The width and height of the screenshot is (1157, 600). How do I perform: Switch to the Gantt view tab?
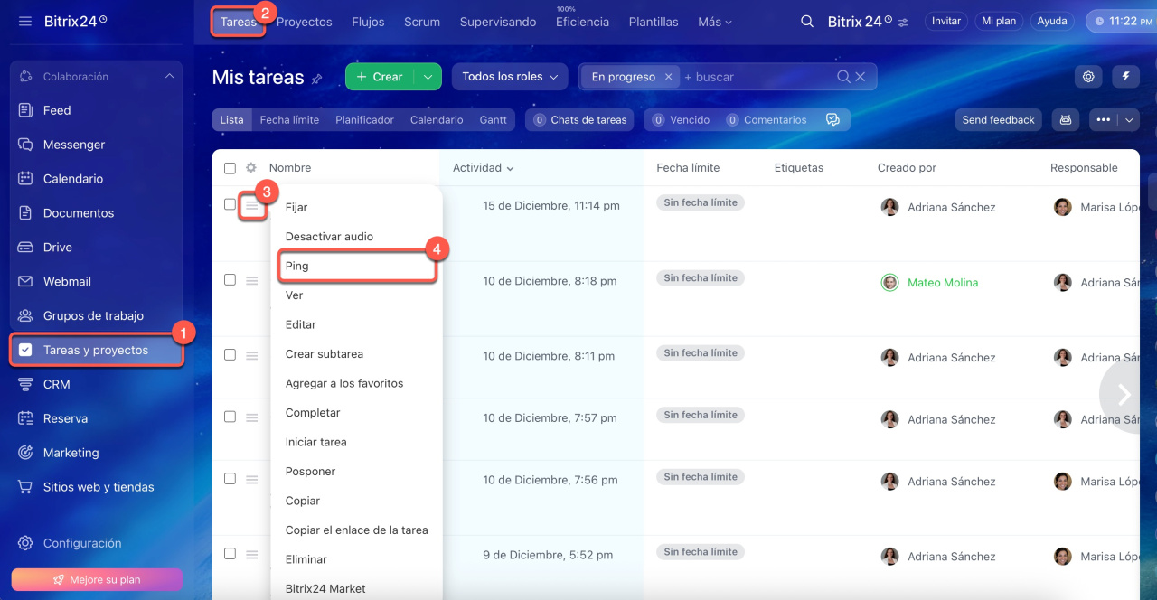pyautogui.click(x=493, y=120)
